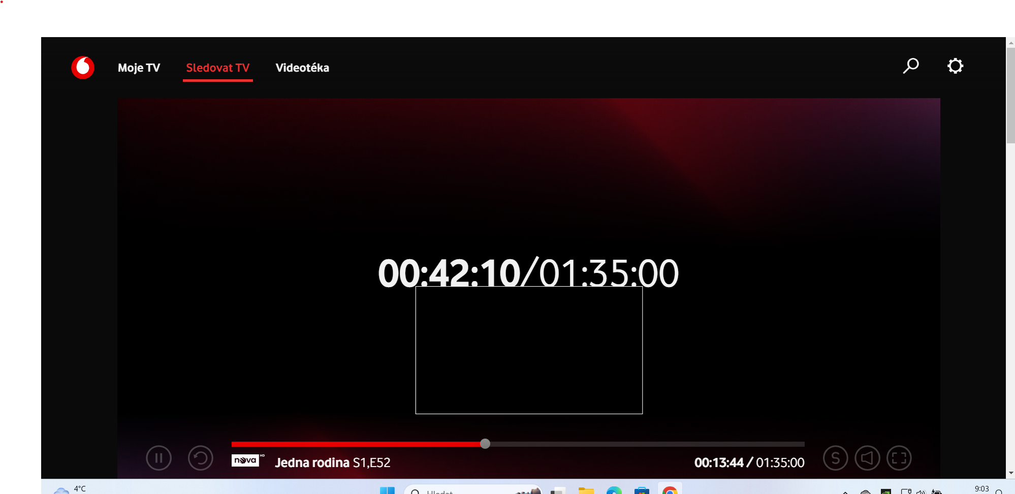Restart the program from the beginning
The image size is (1015, 494).
point(200,458)
